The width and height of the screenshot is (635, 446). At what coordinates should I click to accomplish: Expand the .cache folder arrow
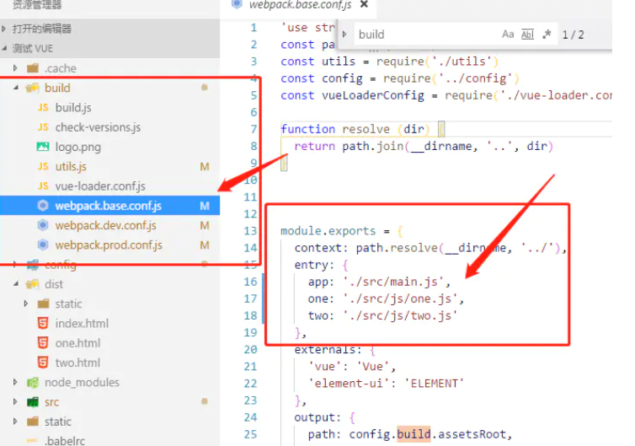tap(15, 68)
